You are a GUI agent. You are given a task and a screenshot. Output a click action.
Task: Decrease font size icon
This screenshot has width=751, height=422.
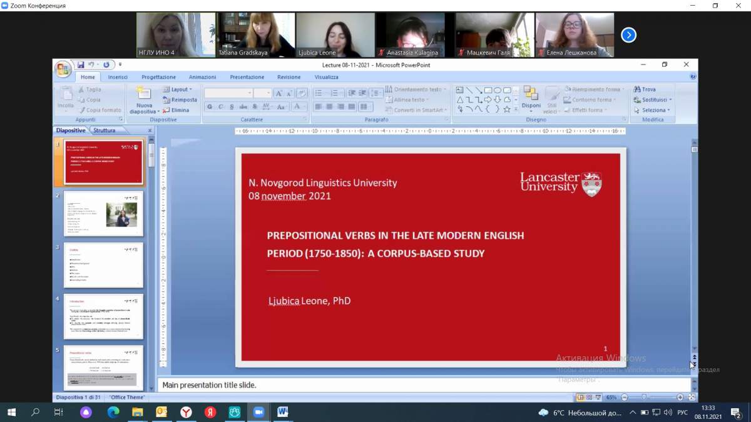tap(289, 93)
